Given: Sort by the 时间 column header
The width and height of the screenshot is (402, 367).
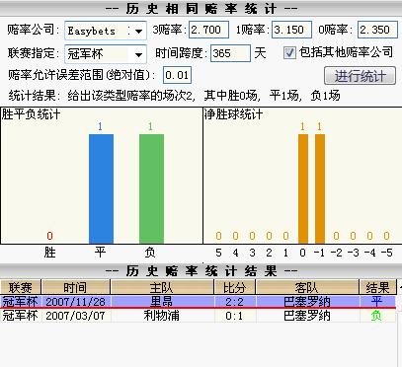Looking at the screenshot, I should [x=76, y=287].
